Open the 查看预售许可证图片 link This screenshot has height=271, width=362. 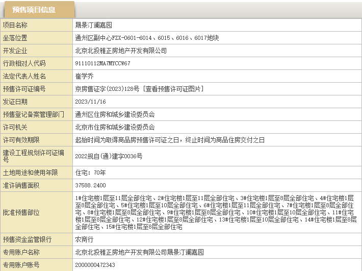[x=173, y=89]
